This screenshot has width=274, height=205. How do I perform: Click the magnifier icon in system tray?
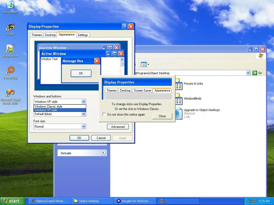point(254,201)
